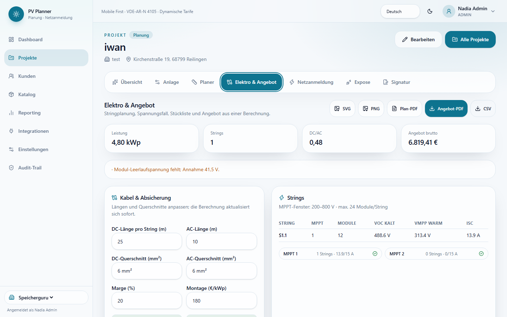This screenshot has width=507, height=317.
Task: Open the DC-Querschnitt dropdown
Action: (147, 271)
